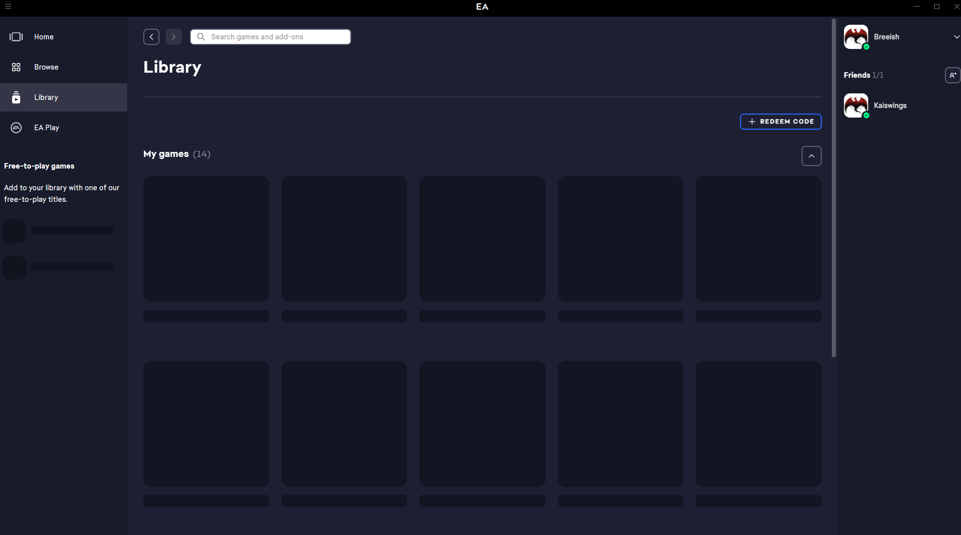This screenshot has width=961, height=535.
Task: Click the EA Play logo icon
Action: point(16,128)
